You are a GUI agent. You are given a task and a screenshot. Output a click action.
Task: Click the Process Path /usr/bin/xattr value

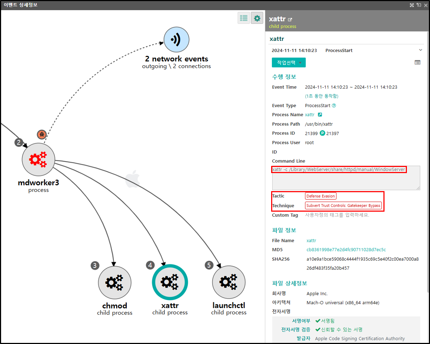(x=319, y=124)
